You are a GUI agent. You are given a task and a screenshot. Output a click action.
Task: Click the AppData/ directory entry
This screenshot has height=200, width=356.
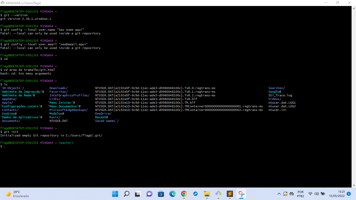[9, 99]
